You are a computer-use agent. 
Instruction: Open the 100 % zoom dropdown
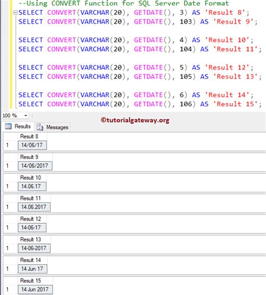click(26, 115)
